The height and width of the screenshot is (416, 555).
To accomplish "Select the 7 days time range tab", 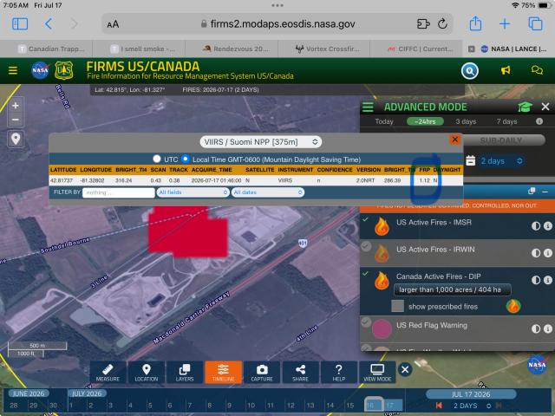I will [506, 121].
